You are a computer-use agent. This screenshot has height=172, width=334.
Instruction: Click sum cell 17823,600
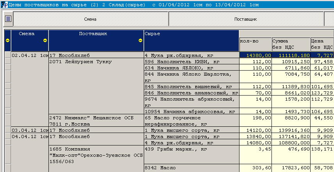pos(291,168)
